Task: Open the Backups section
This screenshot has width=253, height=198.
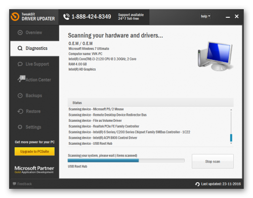Action: [34, 95]
